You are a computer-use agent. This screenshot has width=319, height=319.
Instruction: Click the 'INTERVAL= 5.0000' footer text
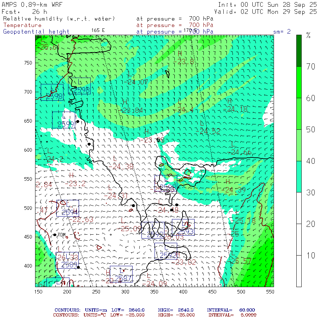(232, 315)
